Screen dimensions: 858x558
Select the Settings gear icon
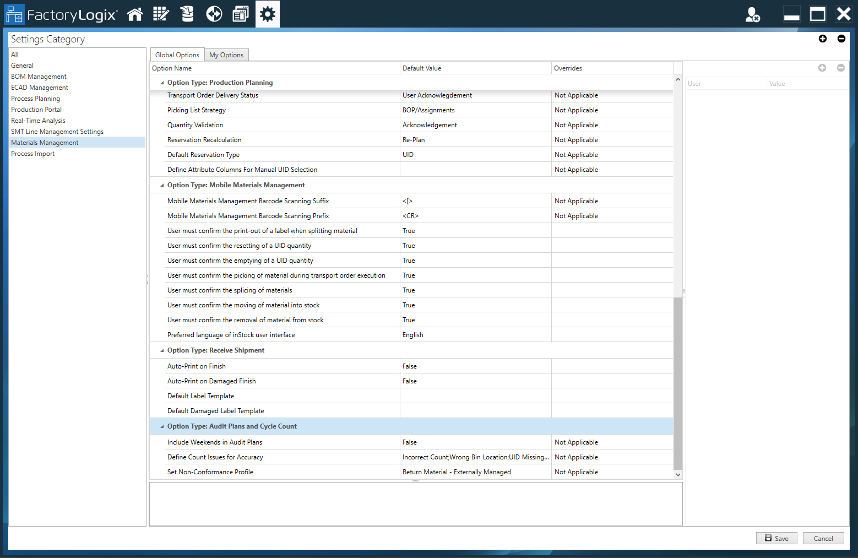click(267, 14)
